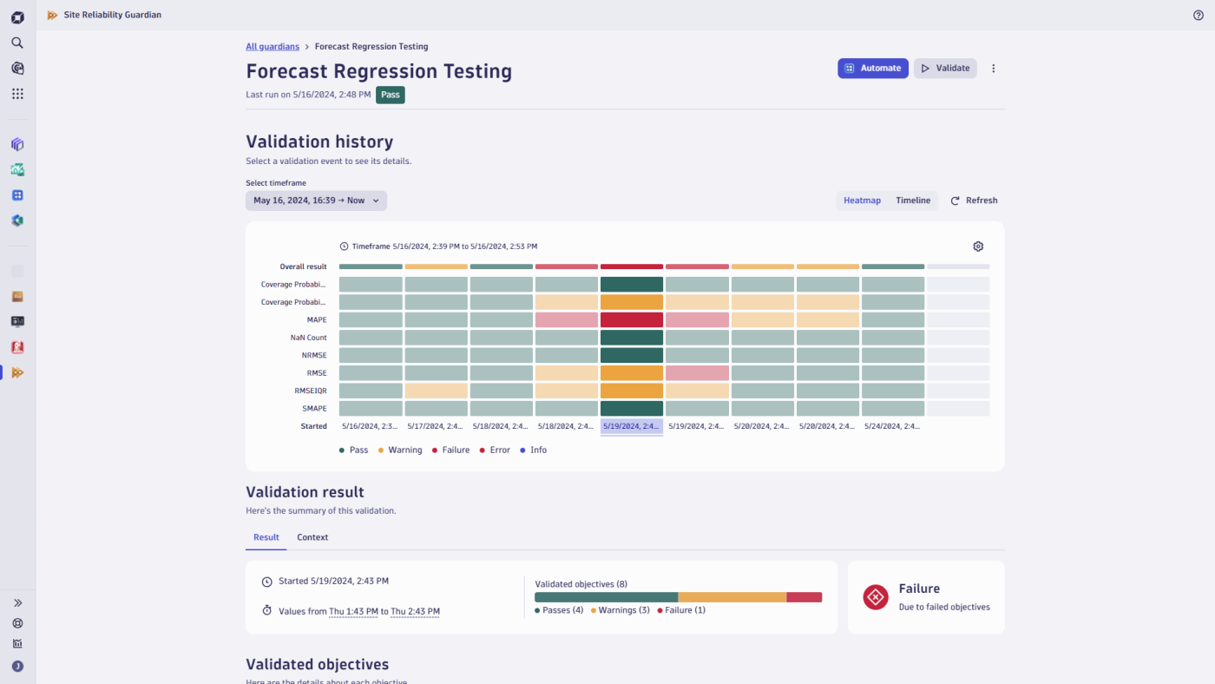This screenshot has height=684, width=1215.
Task: Click the Dynatrace logo in sidebar
Action: point(17,17)
